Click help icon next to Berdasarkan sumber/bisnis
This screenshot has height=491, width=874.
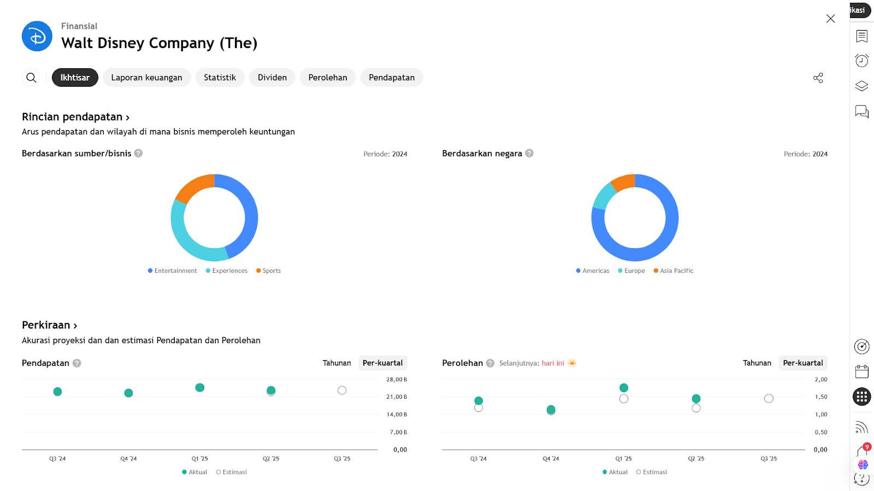pyautogui.click(x=139, y=153)
